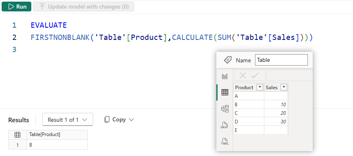Click into the formula bar
This screenshot has height=156, width=353.
[x=290, y=75]
